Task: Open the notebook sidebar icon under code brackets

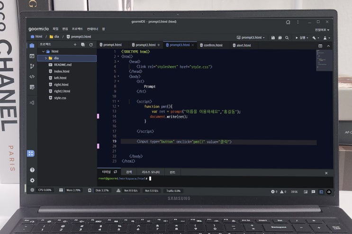Action: tap(32, 87)
